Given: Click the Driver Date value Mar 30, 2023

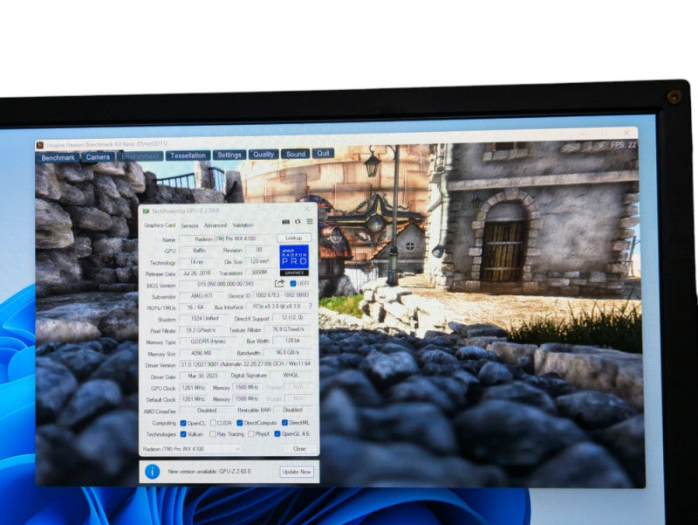Looking at the screenshot, I should pos(203,376).
